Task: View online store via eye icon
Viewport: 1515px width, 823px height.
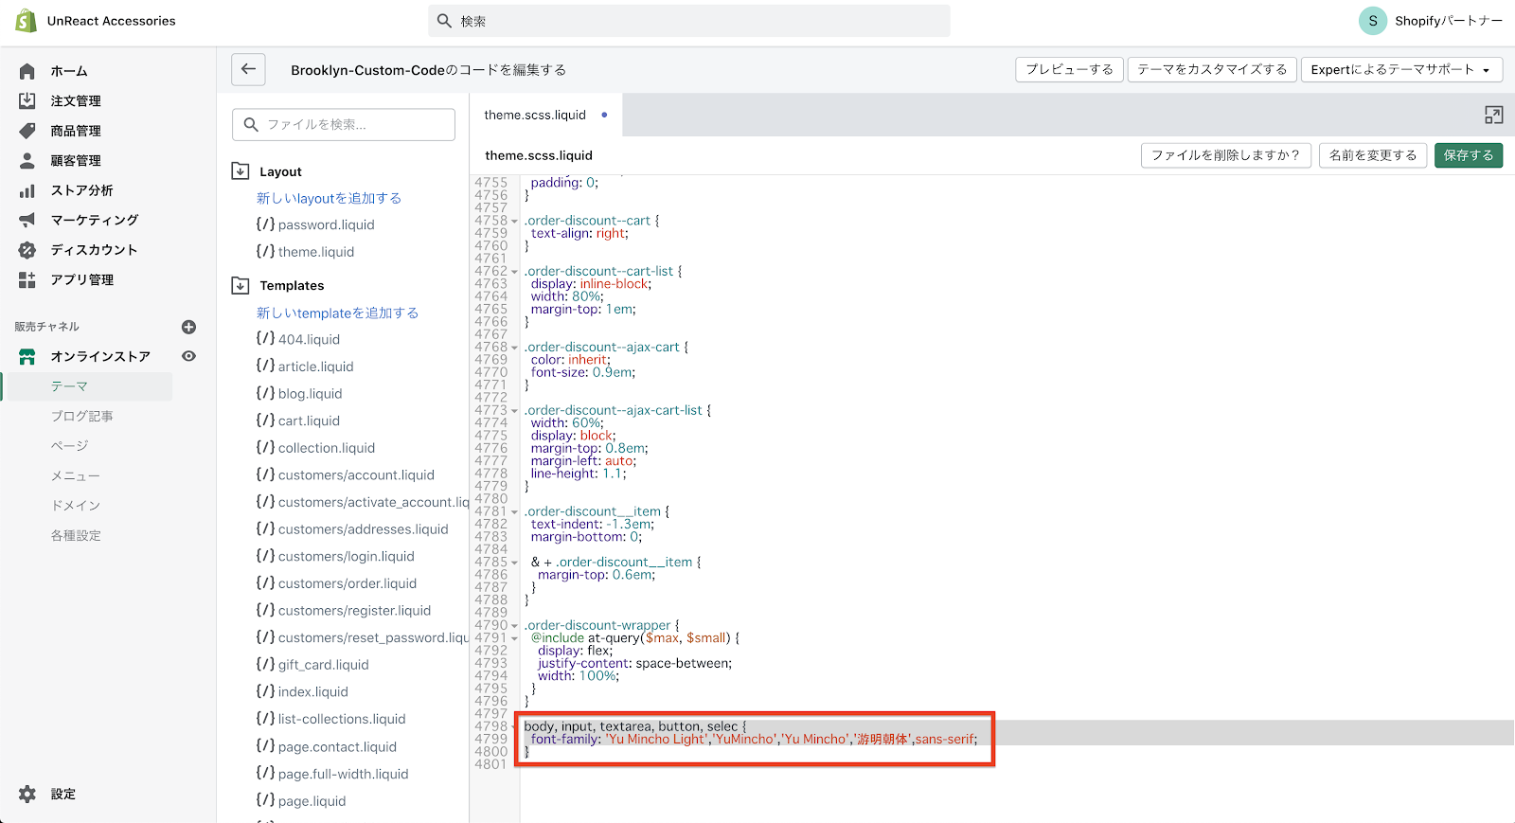Action: click(188, 356)
